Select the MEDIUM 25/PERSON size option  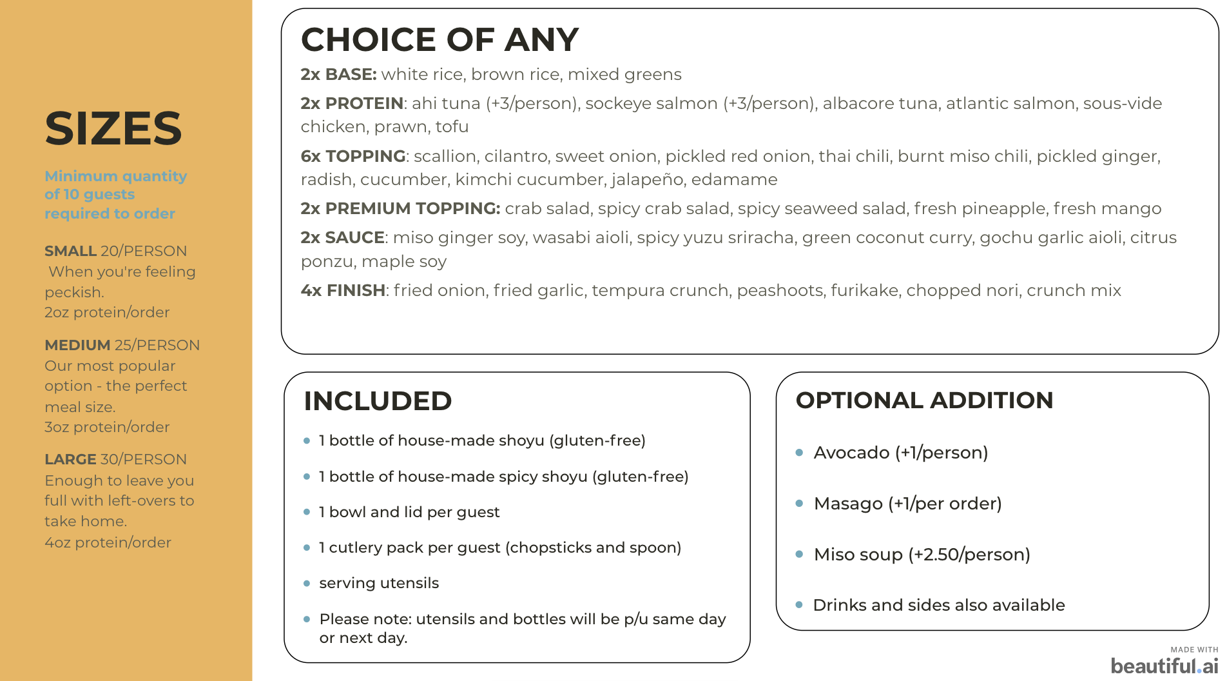tap(122, 345)
